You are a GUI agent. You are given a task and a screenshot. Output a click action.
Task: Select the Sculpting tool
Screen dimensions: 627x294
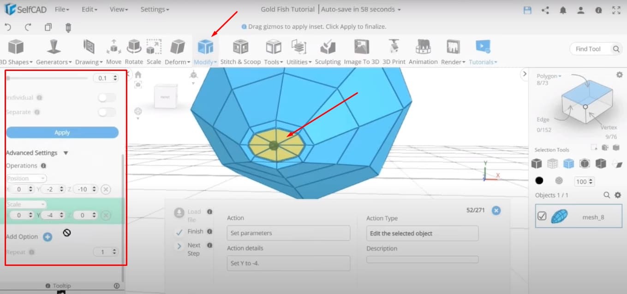point(328,51)
